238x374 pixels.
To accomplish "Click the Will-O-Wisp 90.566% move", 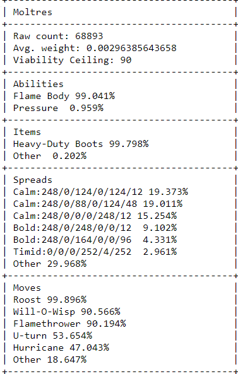I will (x=66, y=312).
